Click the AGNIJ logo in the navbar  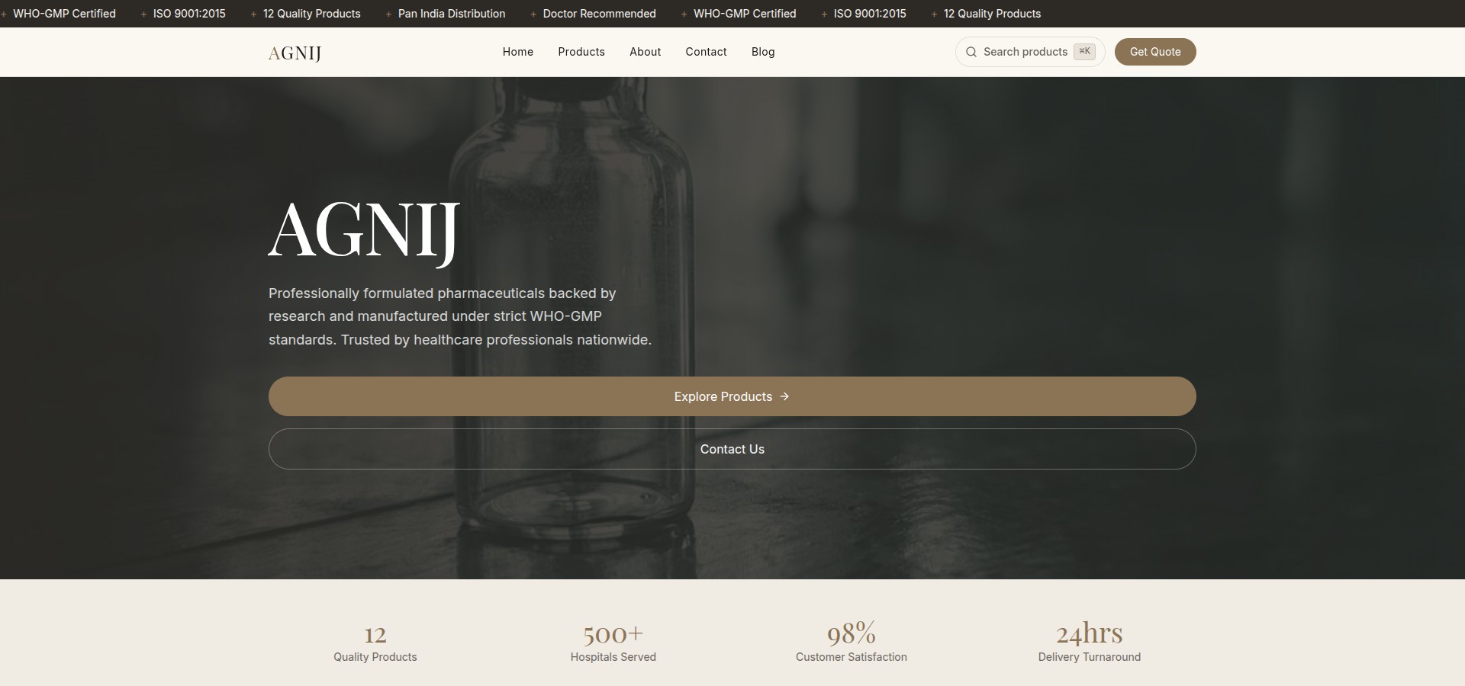pos(295,53)
